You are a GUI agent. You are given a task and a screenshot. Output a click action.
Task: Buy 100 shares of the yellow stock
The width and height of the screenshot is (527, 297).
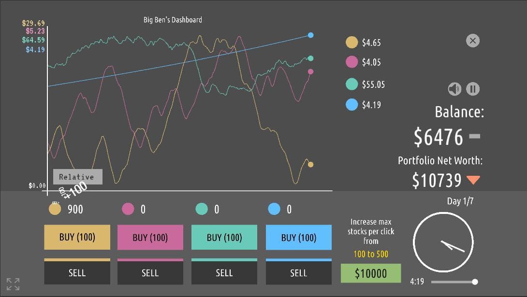coord(77,237)
